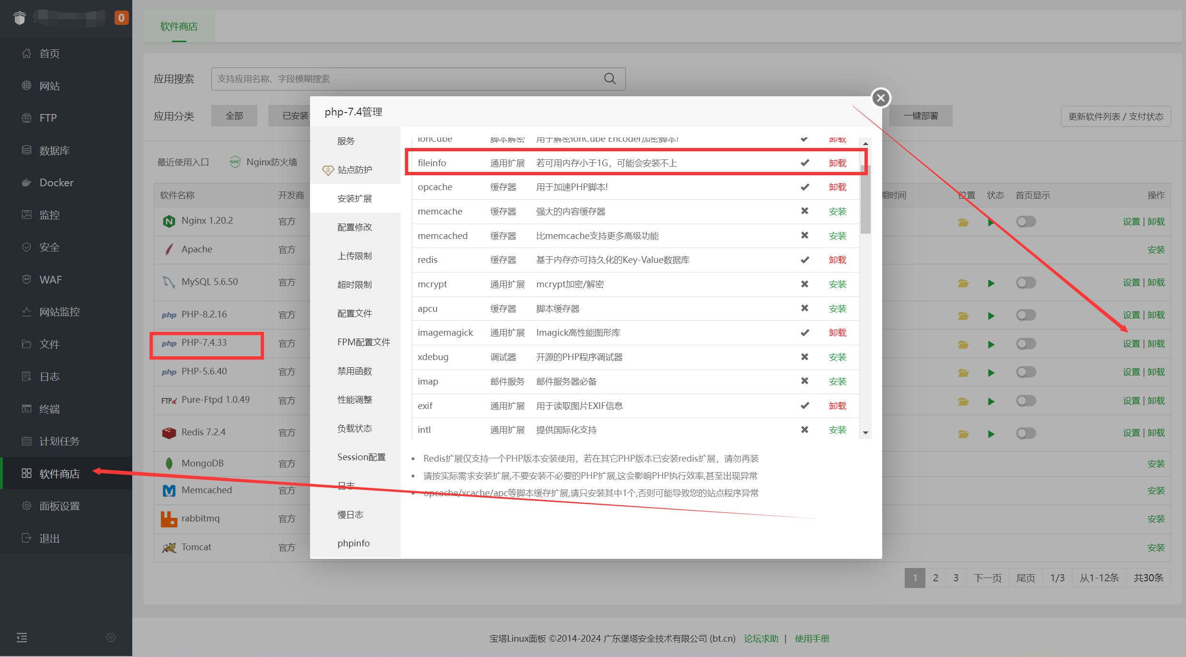Open the Session配置 tab
The height and width of the screenshot is (657, 1186).
tap(355, 457)
